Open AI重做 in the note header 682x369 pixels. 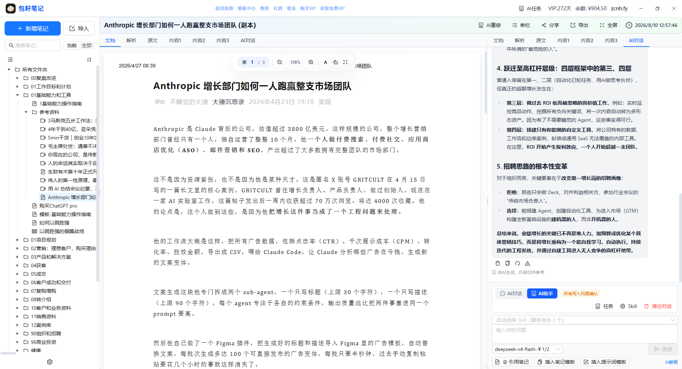pos(490,25)
